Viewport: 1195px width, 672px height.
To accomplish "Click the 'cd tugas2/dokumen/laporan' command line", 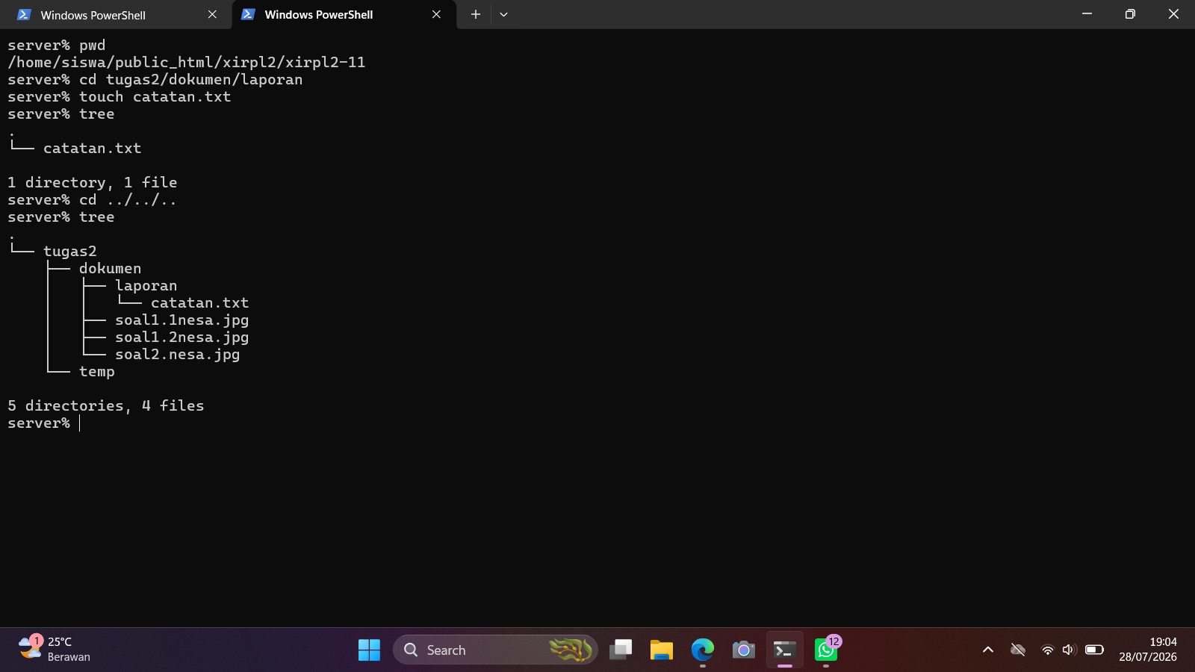I will [155, 79].
